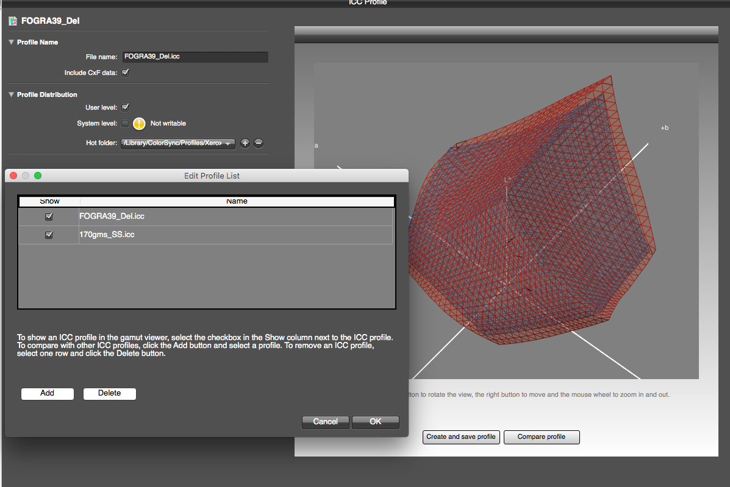Click the minus icon beside Hot folder

point(258,143)
